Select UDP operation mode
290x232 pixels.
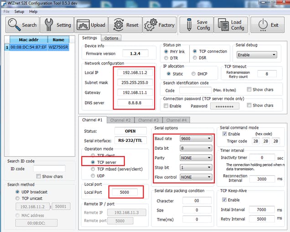[x=93, y=176]
